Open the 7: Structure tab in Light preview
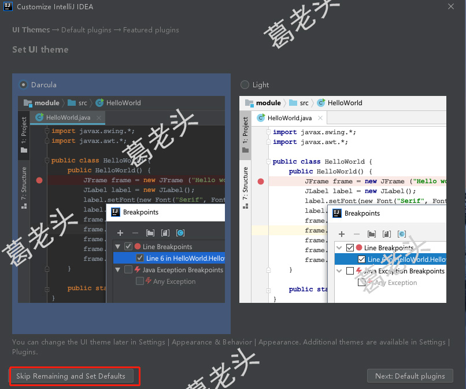The height and width of the screenshot is (389, 466). [x=246, y=188]
